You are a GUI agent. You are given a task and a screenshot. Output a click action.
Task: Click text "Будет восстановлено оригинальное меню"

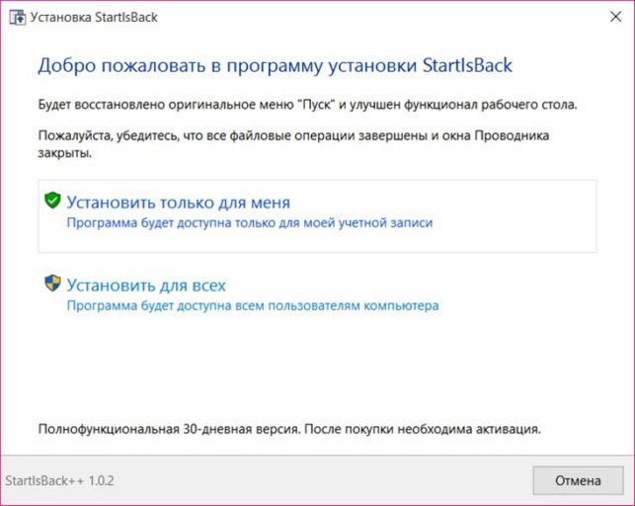(x=165, y=105)
